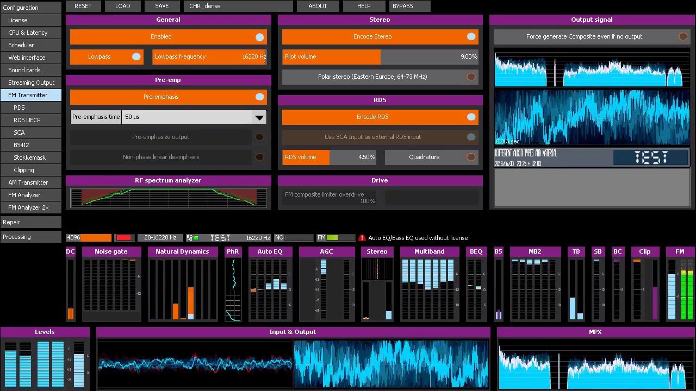Enable Polar stereo for Eastern Europe
The image size is (696, 391).
pos(471,77)
